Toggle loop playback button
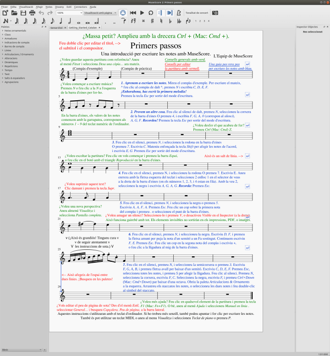330x356 pixels. tap(151, 13)
